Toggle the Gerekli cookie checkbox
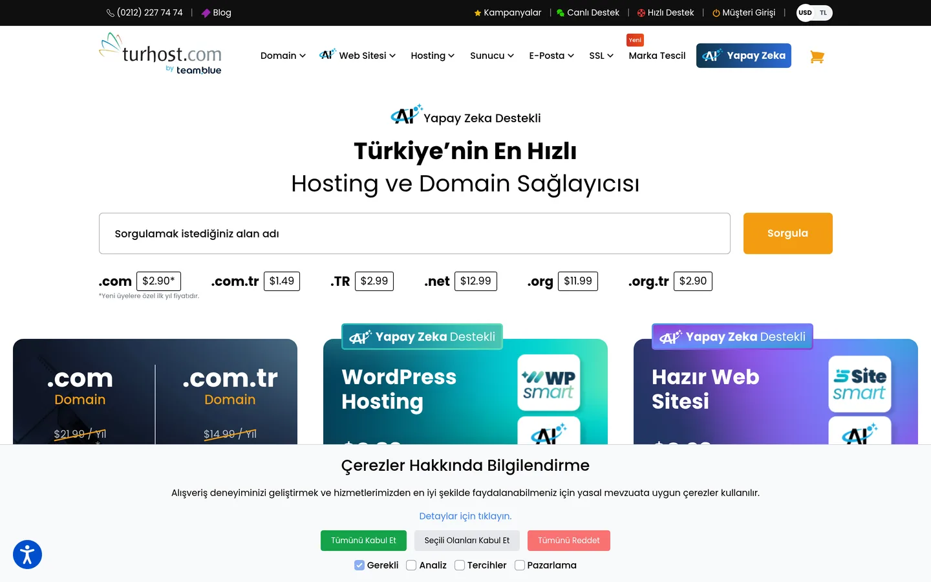 [359, 565]
